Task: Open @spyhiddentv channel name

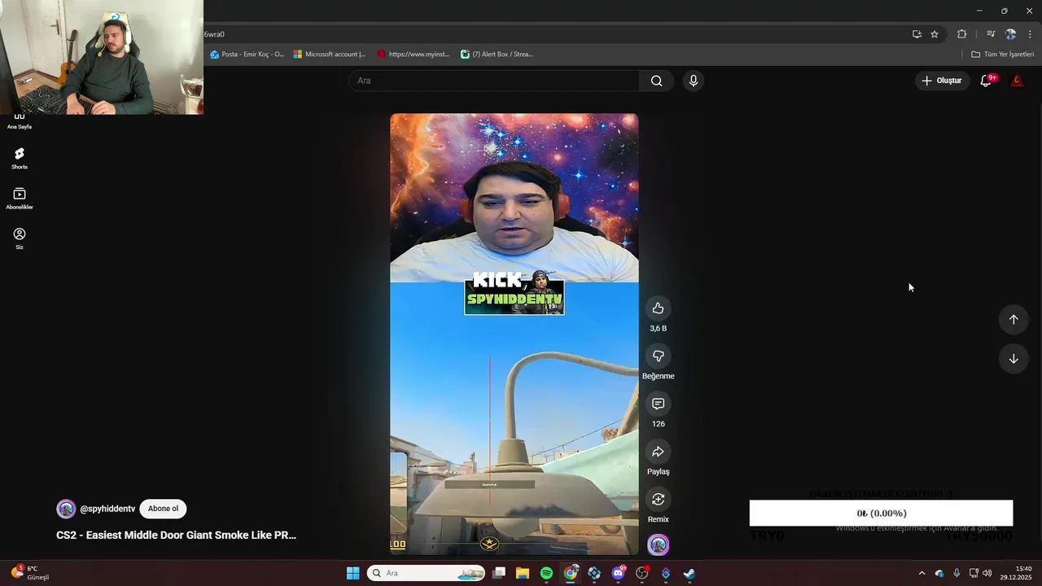Action: (107, 509)
